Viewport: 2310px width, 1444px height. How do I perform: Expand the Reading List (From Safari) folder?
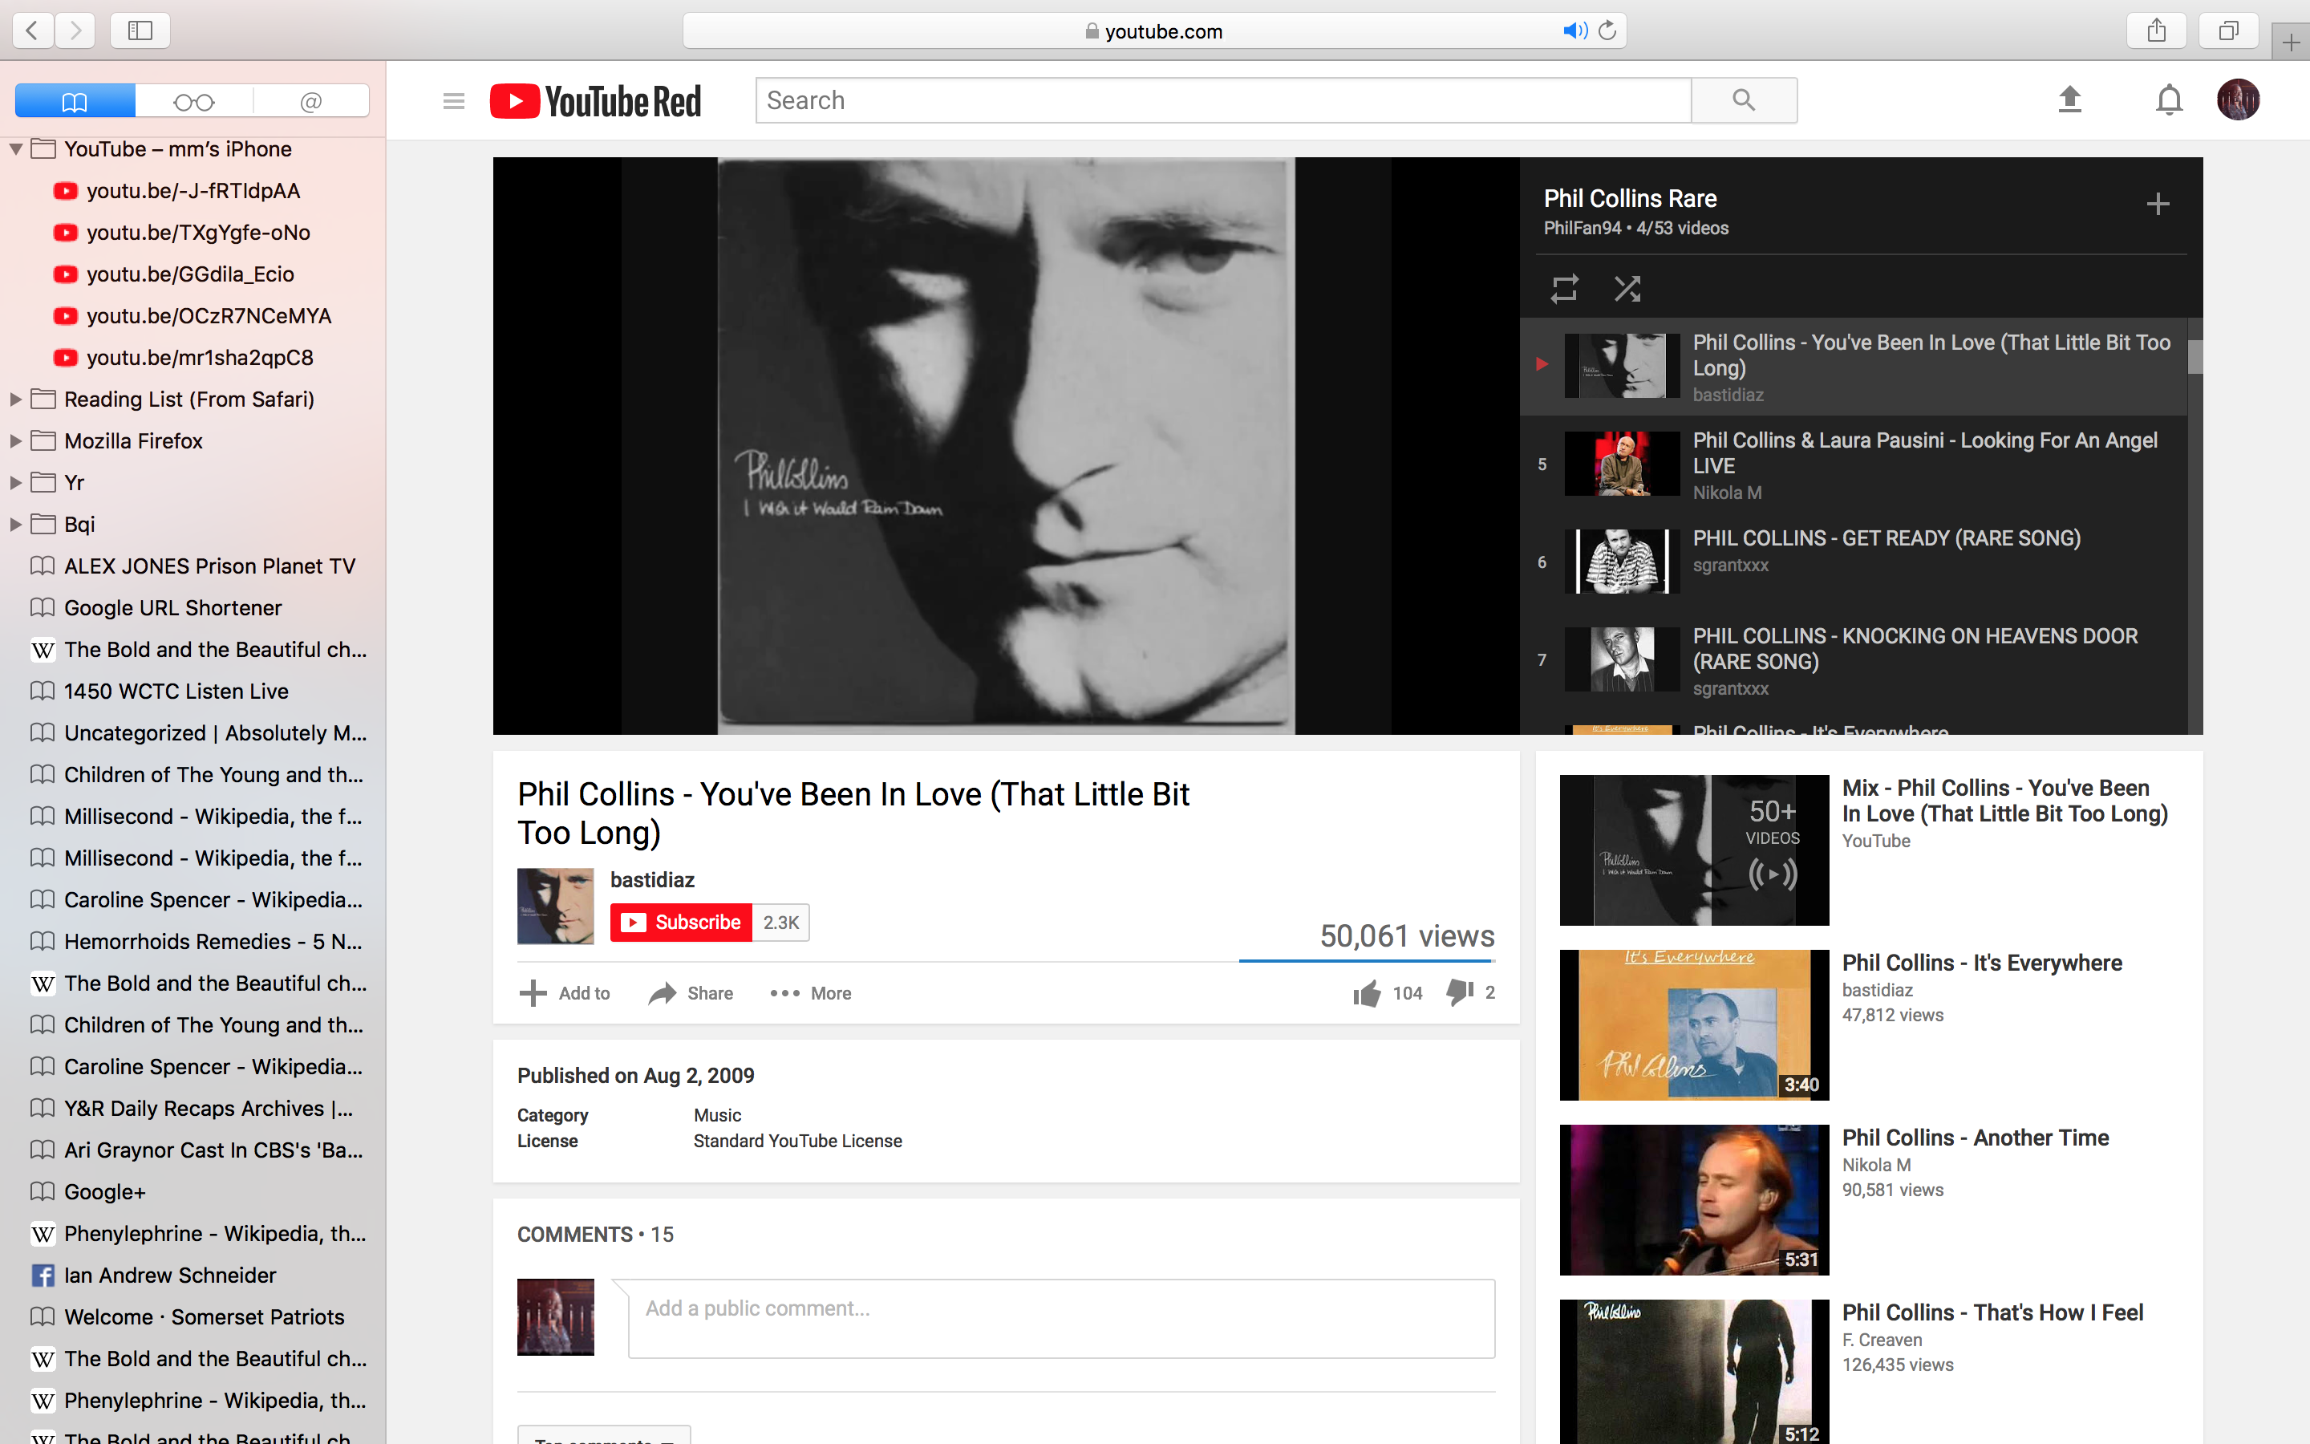pos(15,400)
